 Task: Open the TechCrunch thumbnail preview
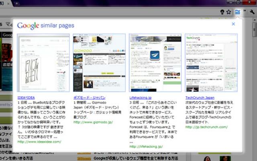click(x=211, y=63)
